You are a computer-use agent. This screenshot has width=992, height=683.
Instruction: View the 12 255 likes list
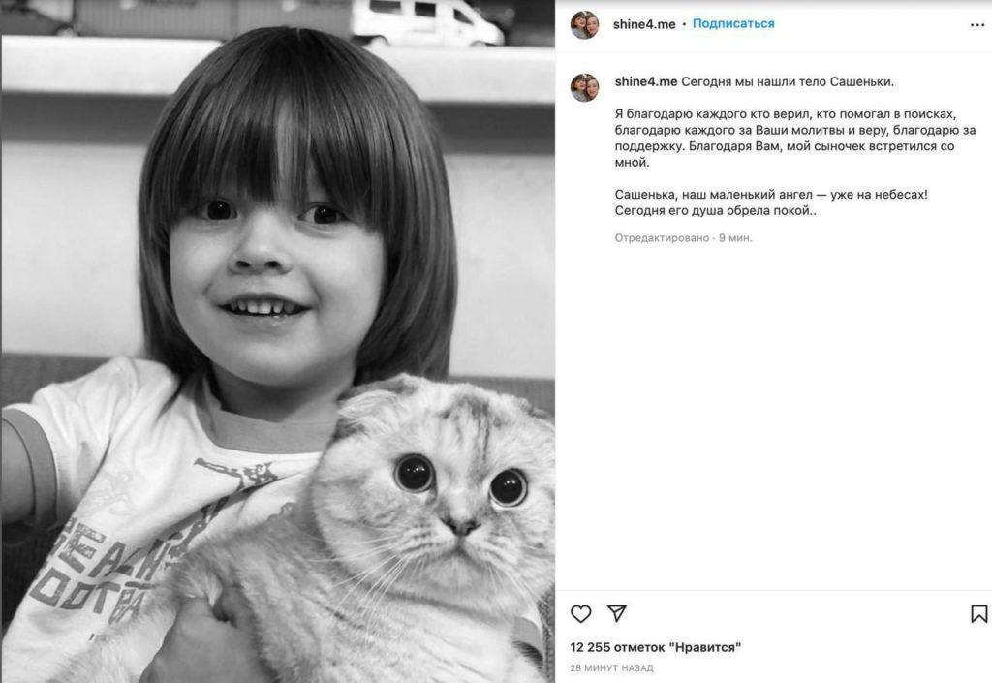[656, 647]
